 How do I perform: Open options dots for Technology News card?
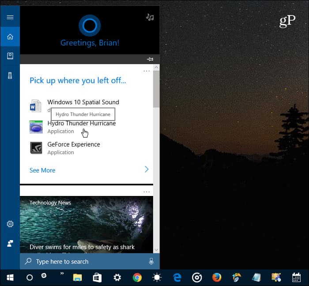click(147, 192)
